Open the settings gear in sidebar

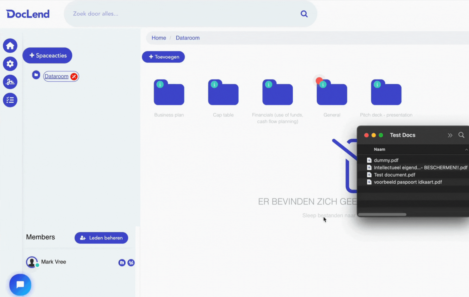coord(10,64)
